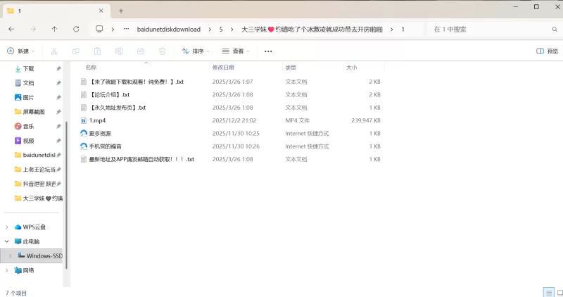The height and width of the screenshot is (297, 563).
Task: Click the Copy icon in toolbar
Action: (x=76, y=51)
